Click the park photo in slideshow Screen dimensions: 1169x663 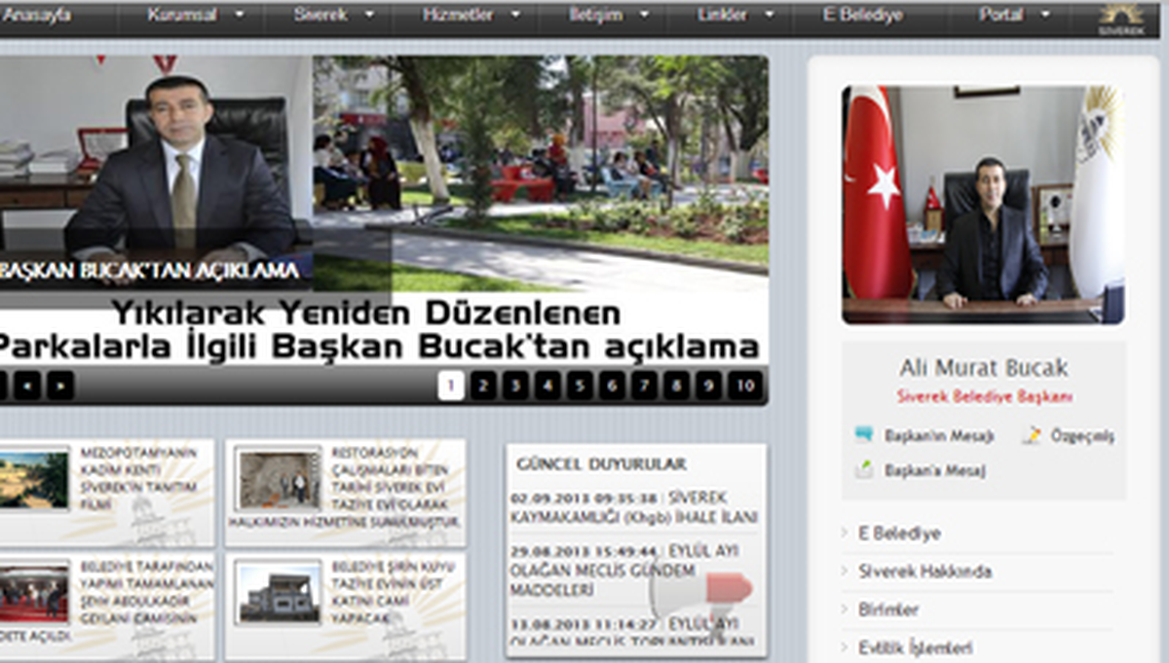click(x=541, y=173)
